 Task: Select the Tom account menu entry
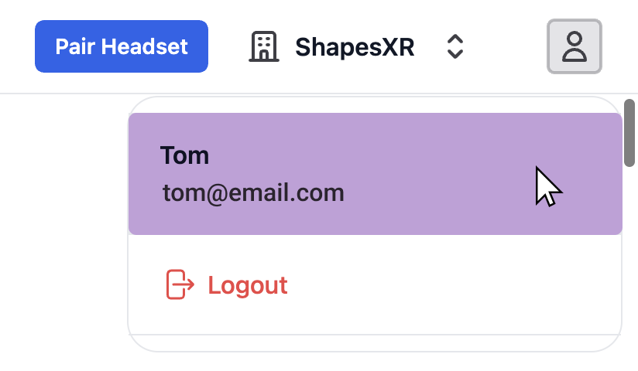[x=375, y=174]
